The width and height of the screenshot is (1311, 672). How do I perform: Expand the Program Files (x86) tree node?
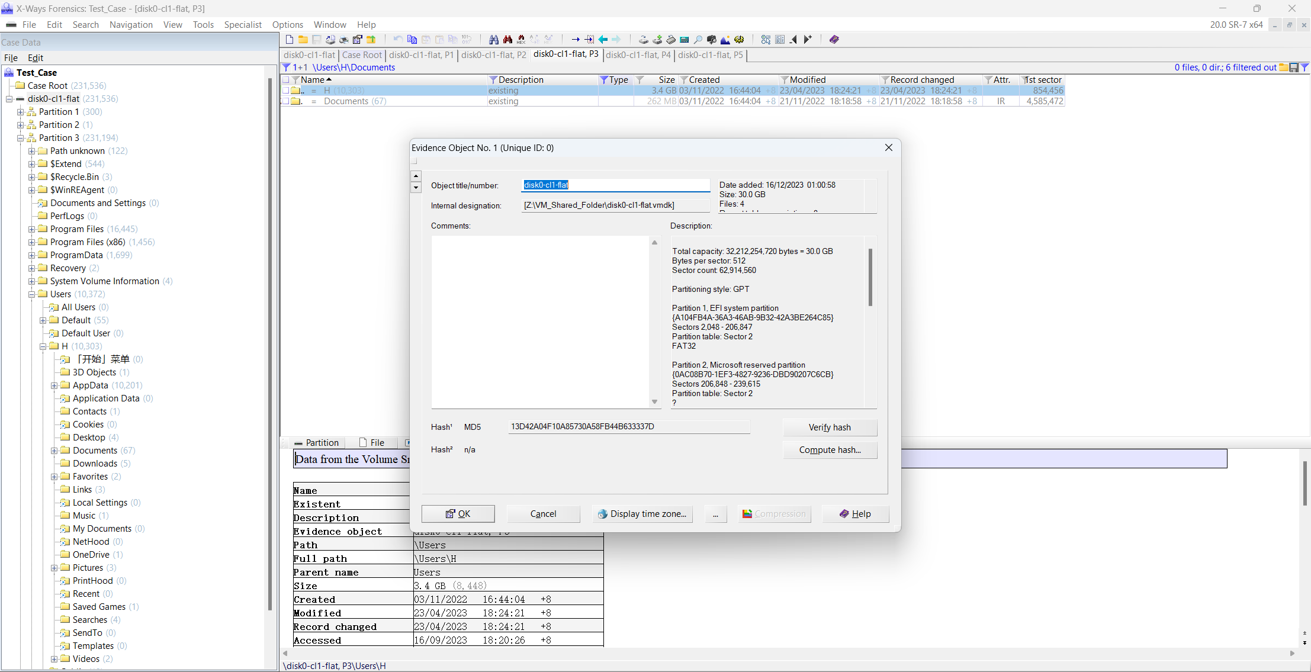32,242
